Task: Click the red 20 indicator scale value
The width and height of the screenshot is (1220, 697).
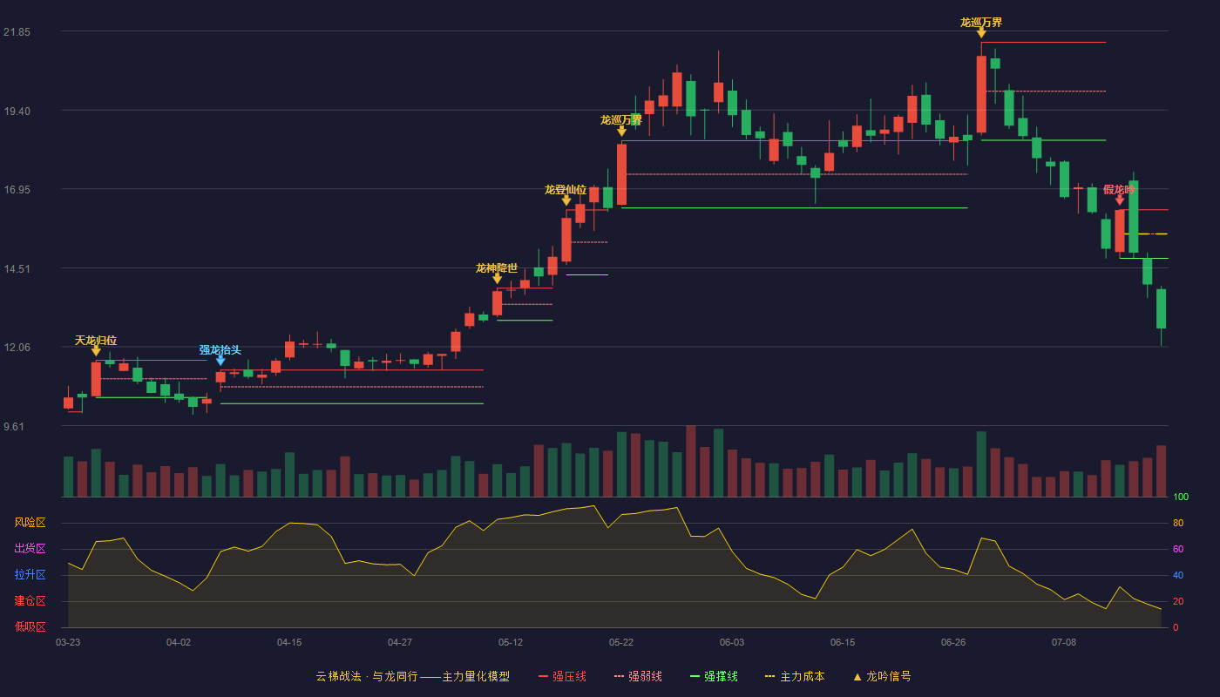Action: coord(1178,602)
